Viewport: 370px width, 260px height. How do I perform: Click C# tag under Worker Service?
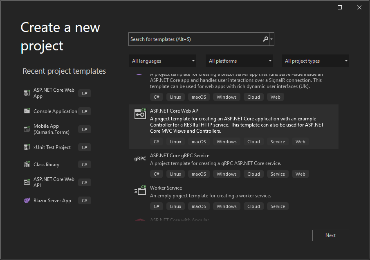point(157,206)
